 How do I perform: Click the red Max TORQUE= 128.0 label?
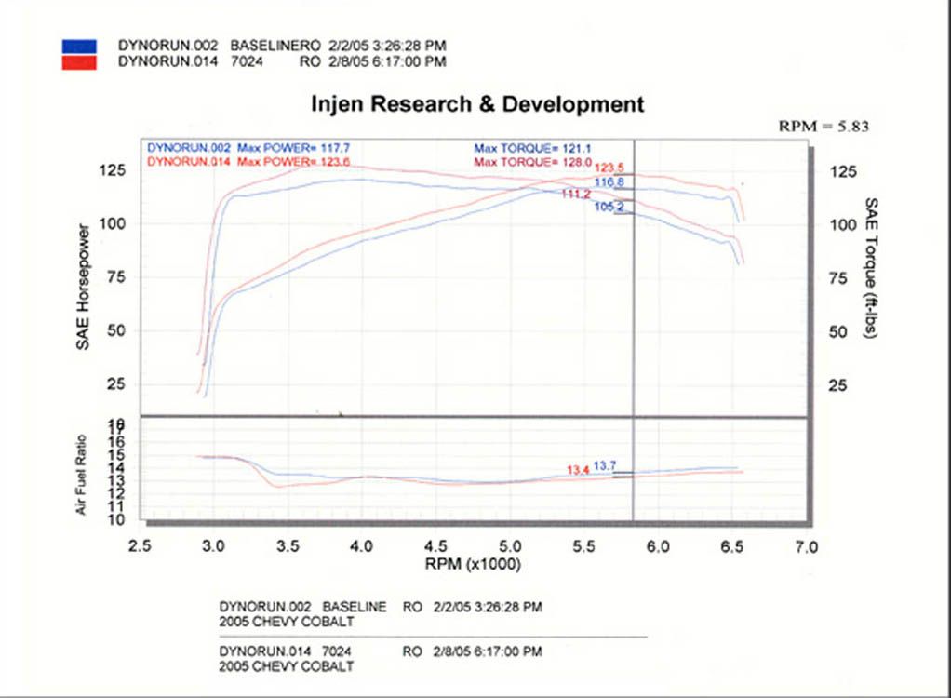tap(532, 163)
